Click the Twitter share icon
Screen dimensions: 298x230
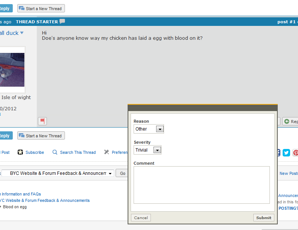286,152
